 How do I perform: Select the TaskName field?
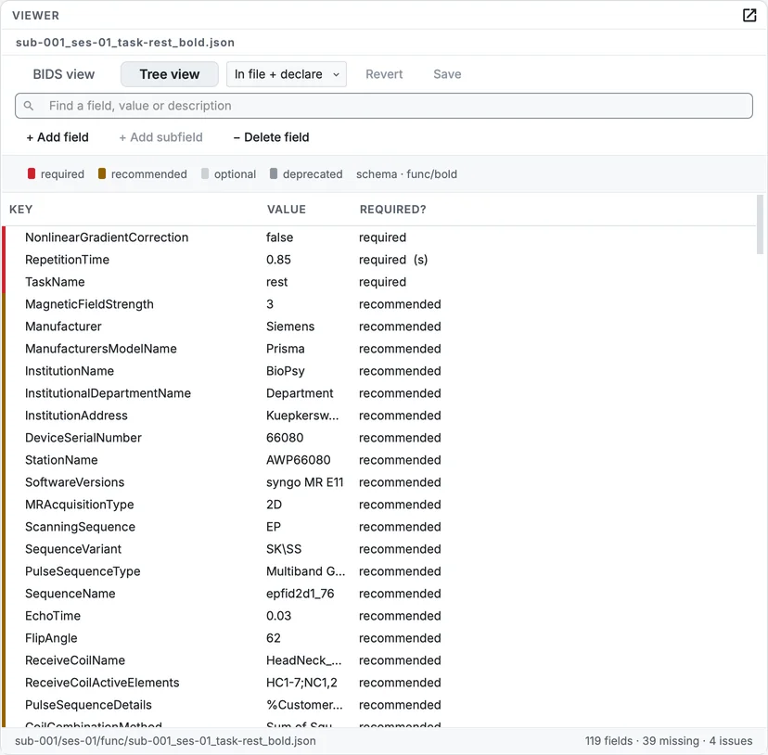(x=55, y=282)
